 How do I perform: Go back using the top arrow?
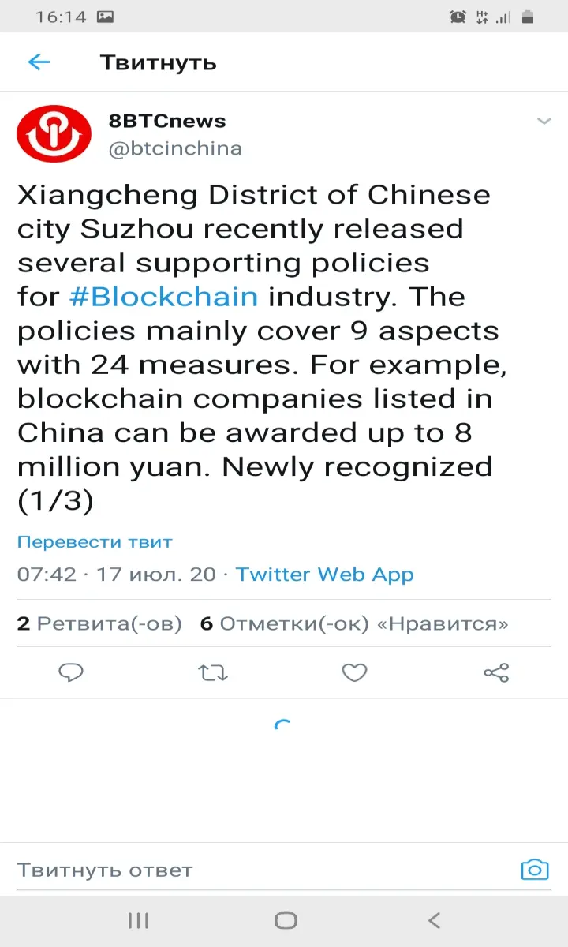tap(39, 62)
